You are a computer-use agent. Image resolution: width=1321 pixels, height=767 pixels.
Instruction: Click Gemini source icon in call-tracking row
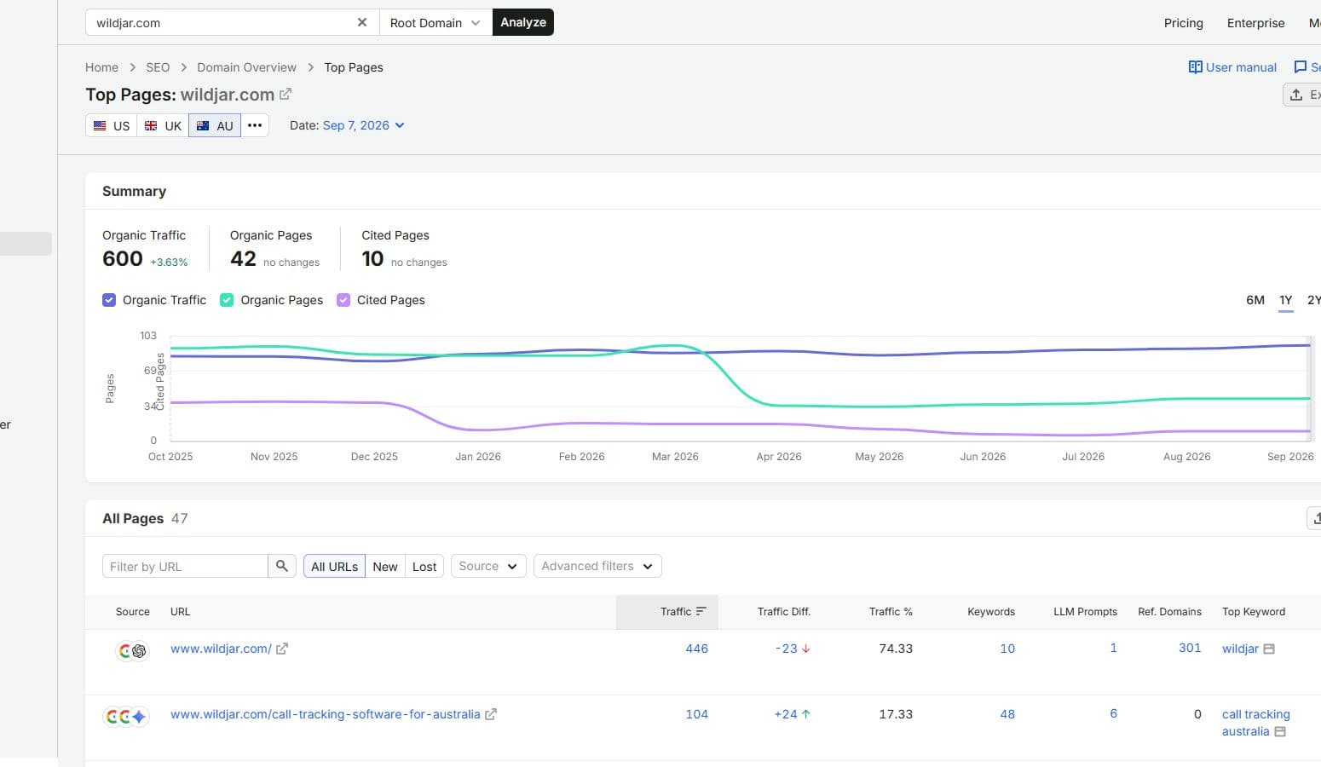140,717
